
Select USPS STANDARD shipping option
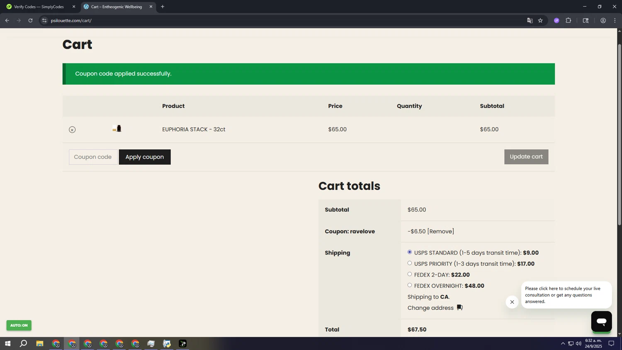click(x=410, y=252)
